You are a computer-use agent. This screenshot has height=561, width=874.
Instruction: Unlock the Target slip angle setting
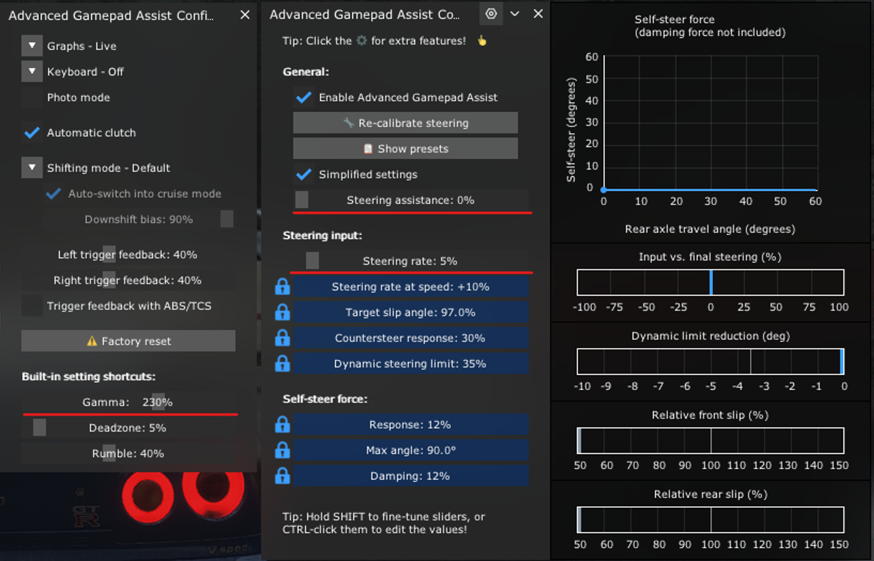(x=283, y=312)
